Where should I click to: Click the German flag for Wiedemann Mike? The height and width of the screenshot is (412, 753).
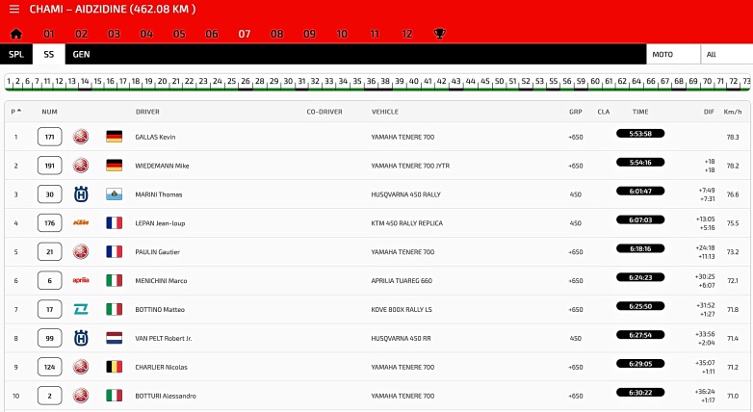(114, 166)
